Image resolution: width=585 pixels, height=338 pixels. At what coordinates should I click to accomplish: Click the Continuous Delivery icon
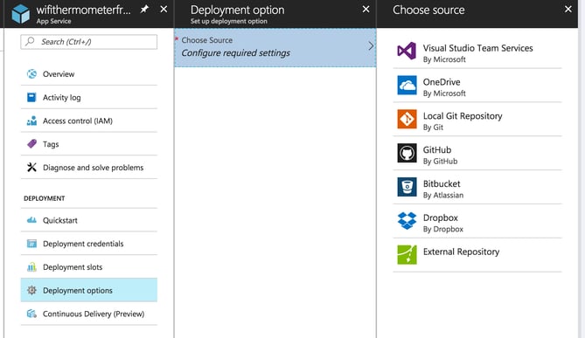(31, 314)
